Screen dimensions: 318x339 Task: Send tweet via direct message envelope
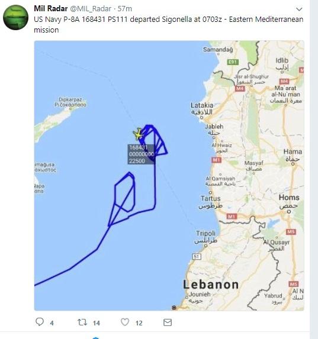coord(168,322)
